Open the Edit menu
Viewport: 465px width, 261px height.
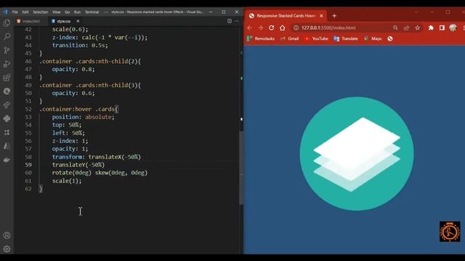click(x=25, y=12)
